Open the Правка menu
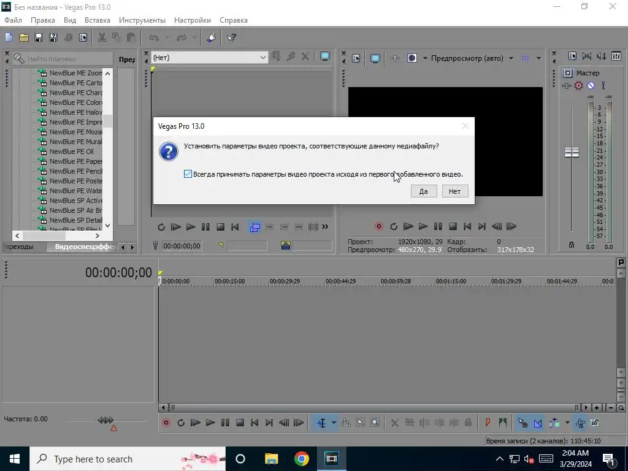 [43, 20]
